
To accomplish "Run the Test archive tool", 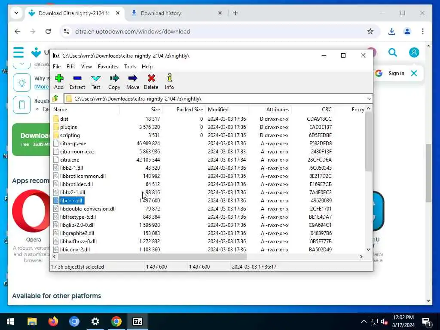I will point(96,82).
